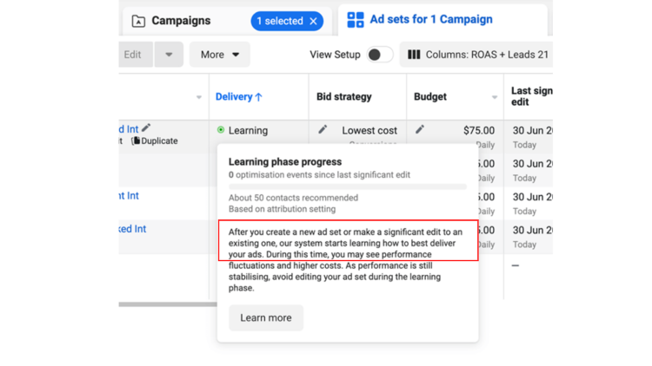Click the Campaigns folder icon
The width and height of the screenshot is (652, 366).
(x=138, y=21)
